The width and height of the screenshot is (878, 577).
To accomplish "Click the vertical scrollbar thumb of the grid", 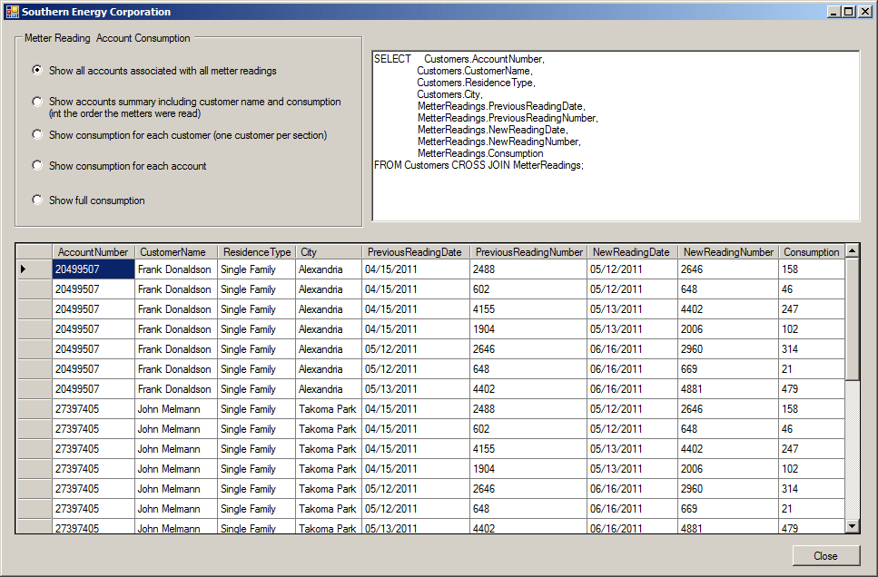I will point(853,318).
